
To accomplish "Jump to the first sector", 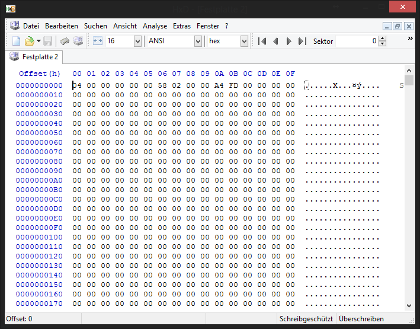I will click(x=262, y=41).
